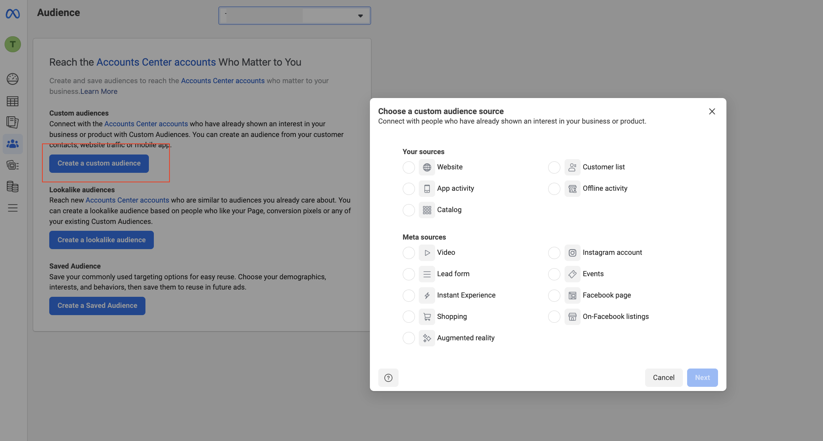Select the Catalog radio button
Image resolution: width=823 pixels, height=441 pixels.
pos(408,210)
